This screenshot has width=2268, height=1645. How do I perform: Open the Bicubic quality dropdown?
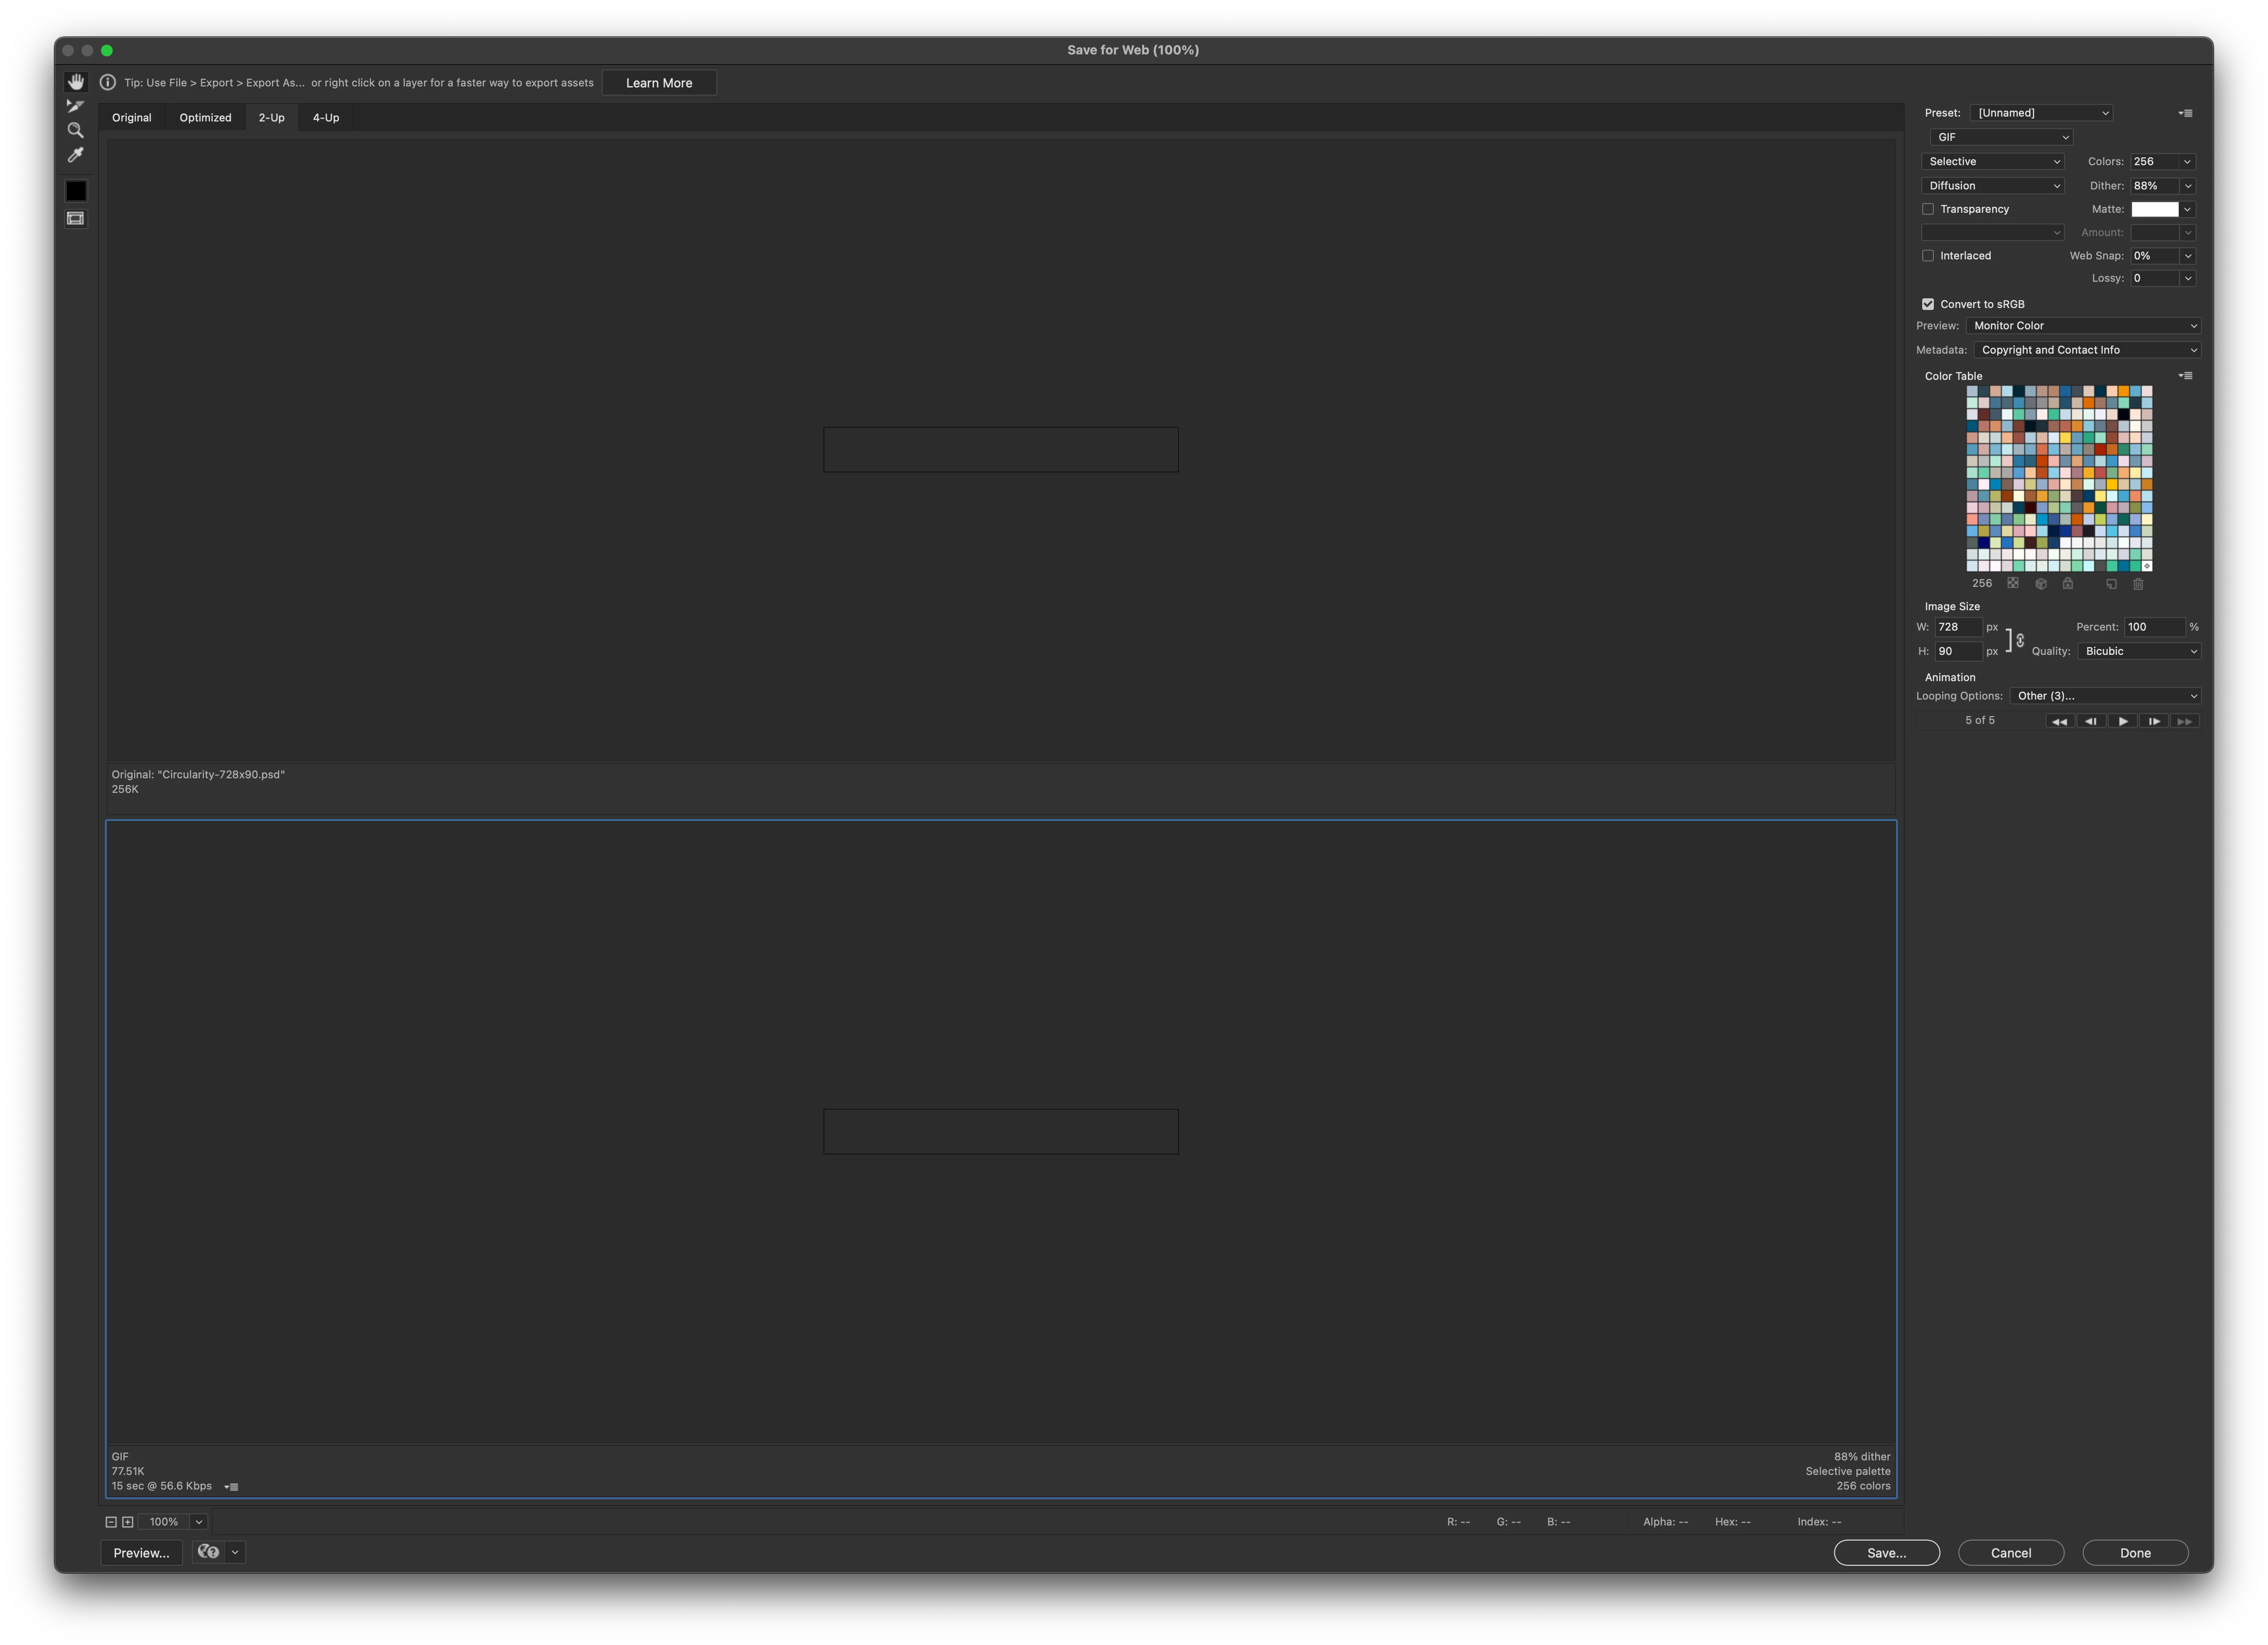click(x=2139, y=651)
